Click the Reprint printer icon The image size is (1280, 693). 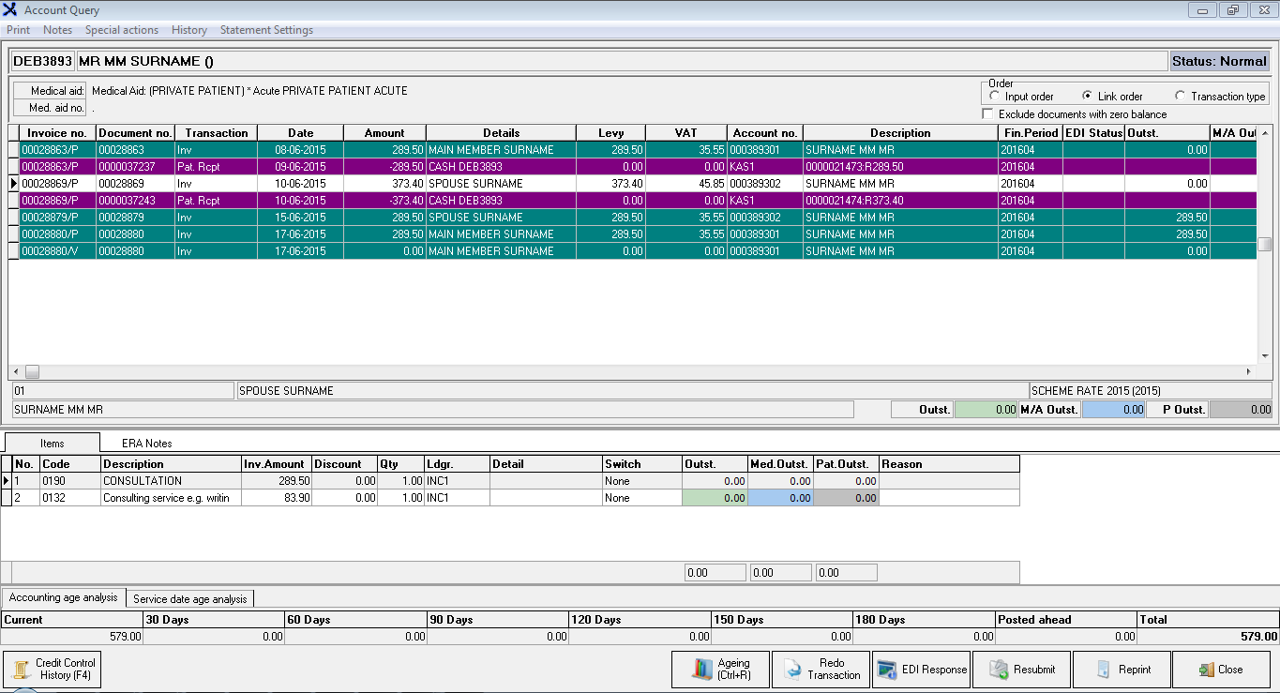tap(1104, 670)
